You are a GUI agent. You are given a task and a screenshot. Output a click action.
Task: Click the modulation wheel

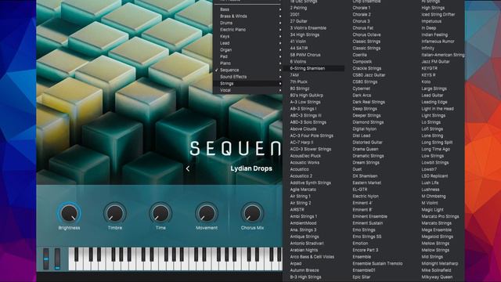57,258
